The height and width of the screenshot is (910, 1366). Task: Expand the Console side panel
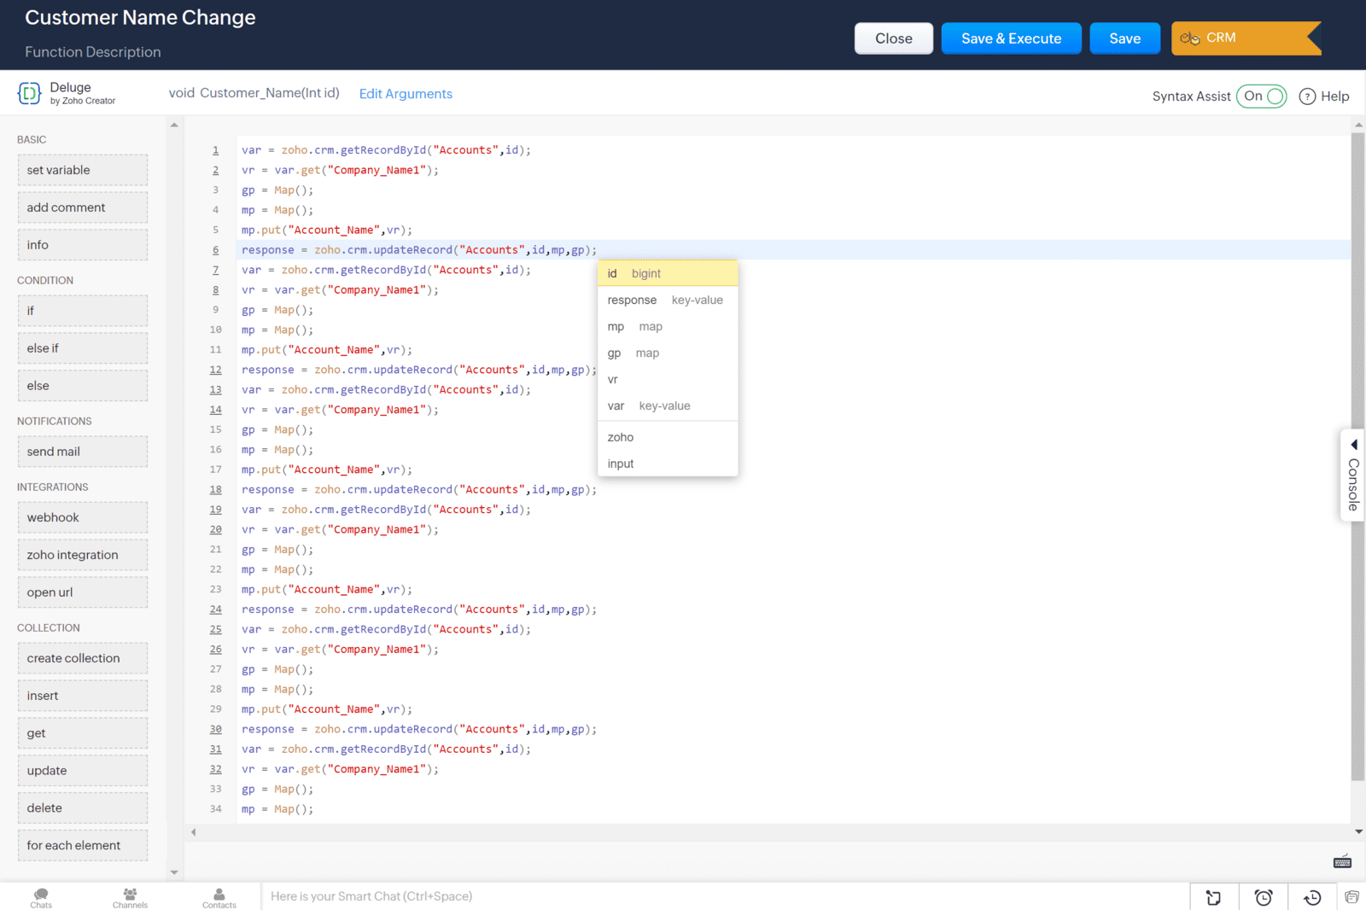click(1352, 475)
